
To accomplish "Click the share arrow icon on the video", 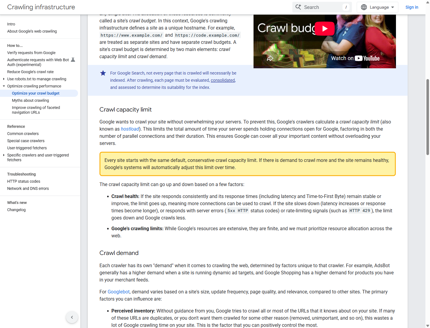I will pyautogui.click(x=270, y=58).
